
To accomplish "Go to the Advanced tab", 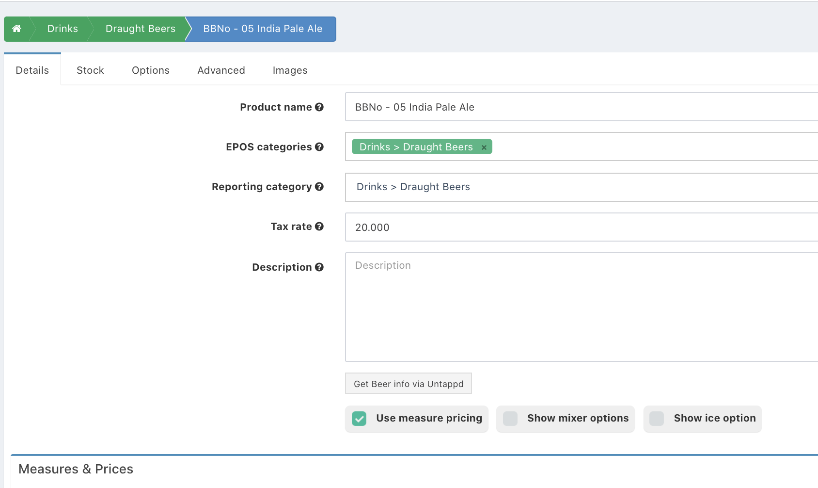I will (221, 70).
